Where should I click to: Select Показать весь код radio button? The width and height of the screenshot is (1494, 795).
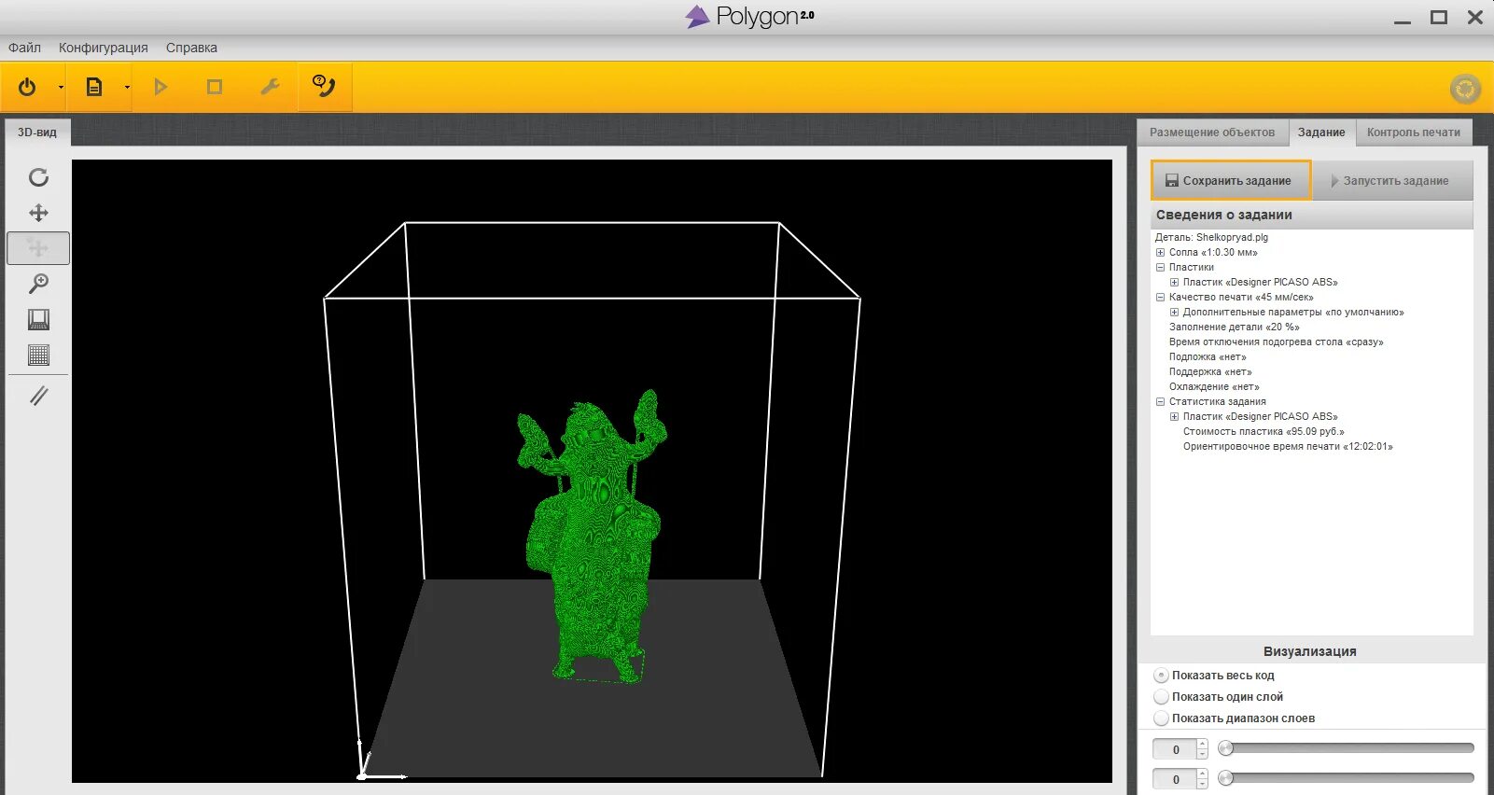click(1162, 676)
